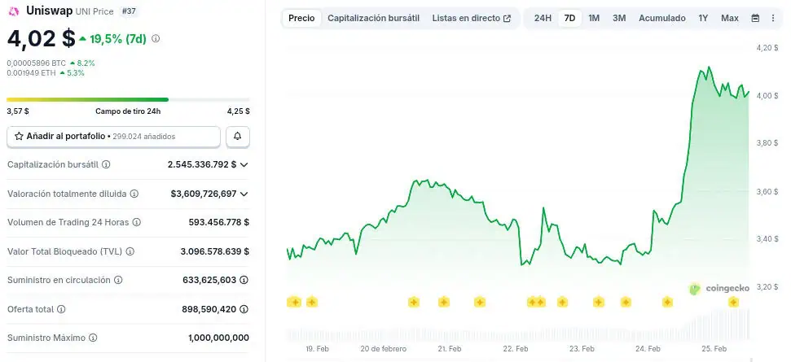The width and height of the screenshot is (791, 362).
Task: Open the three-dot chart options menu
Action: tap(773, 18)
